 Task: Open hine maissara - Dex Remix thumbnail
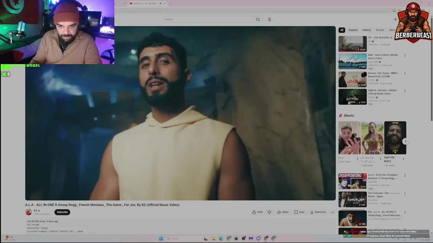coord(352,199)
